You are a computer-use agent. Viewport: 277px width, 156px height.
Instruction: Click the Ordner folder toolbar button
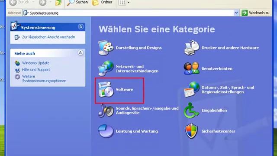tap(102, 3)
